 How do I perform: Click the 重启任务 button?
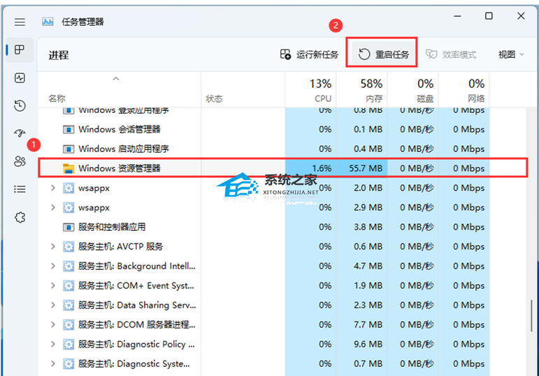click(x=383, y=54)
